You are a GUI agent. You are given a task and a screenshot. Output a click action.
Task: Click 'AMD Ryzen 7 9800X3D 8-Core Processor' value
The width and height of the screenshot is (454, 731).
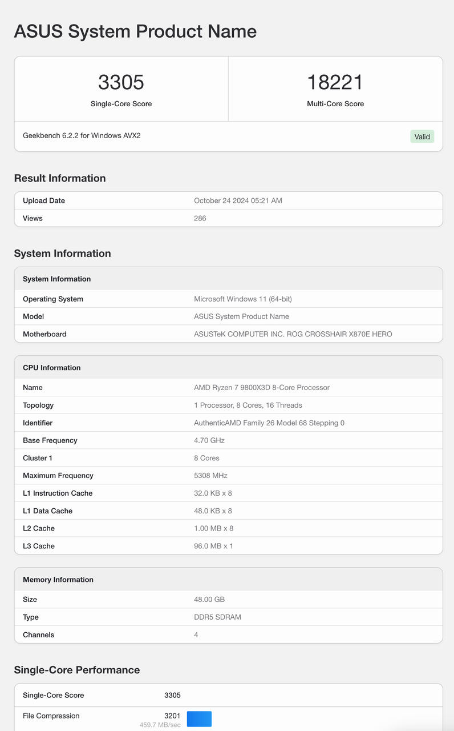(262, 387)
